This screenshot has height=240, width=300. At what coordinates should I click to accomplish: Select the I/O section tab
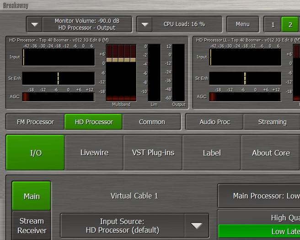tap(35, 152)
